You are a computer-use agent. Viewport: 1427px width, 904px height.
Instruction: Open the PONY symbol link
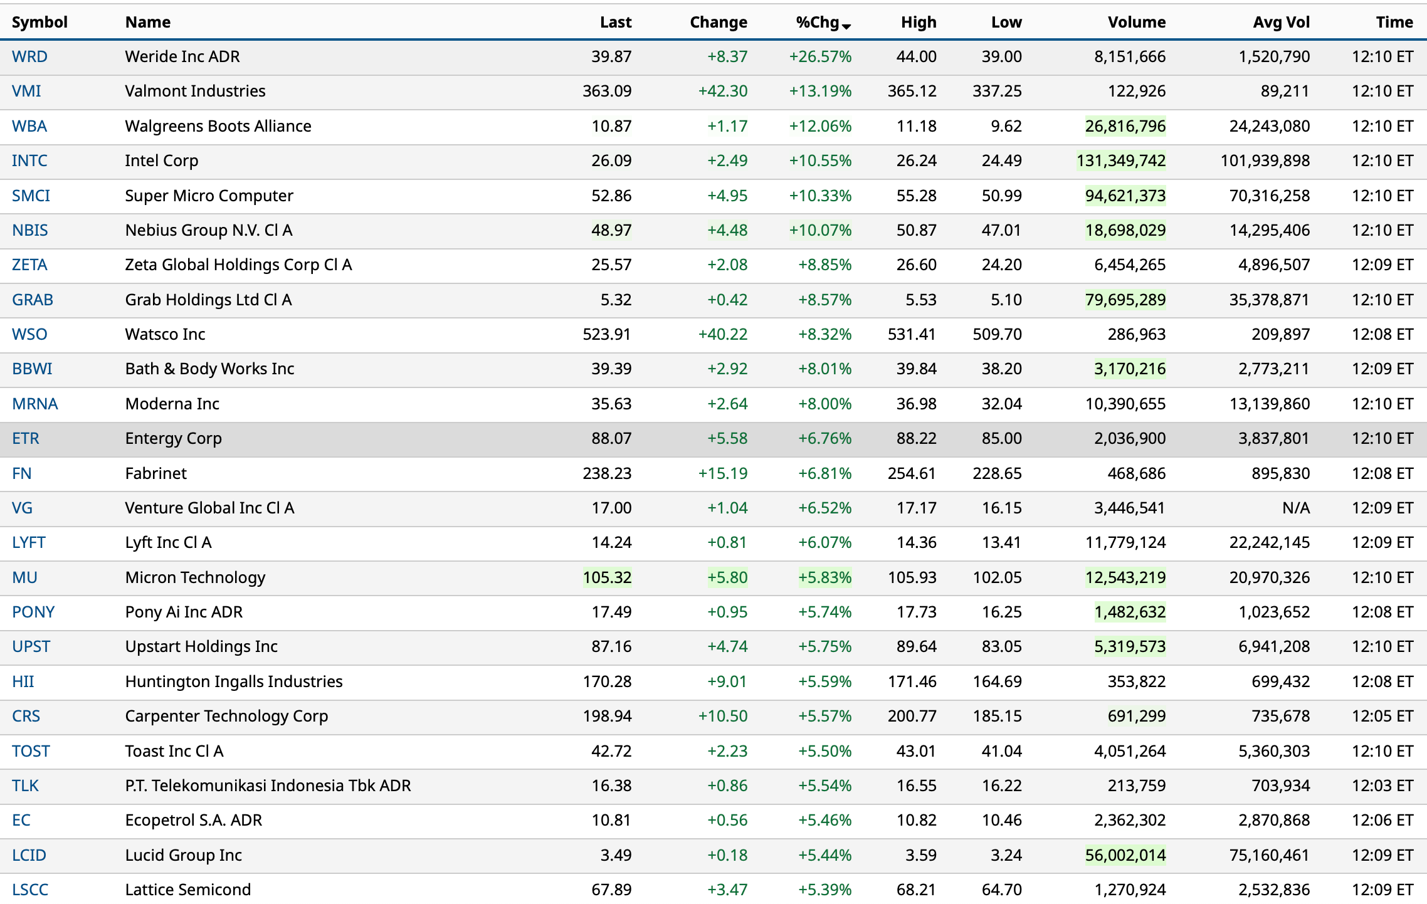(33, 612)
